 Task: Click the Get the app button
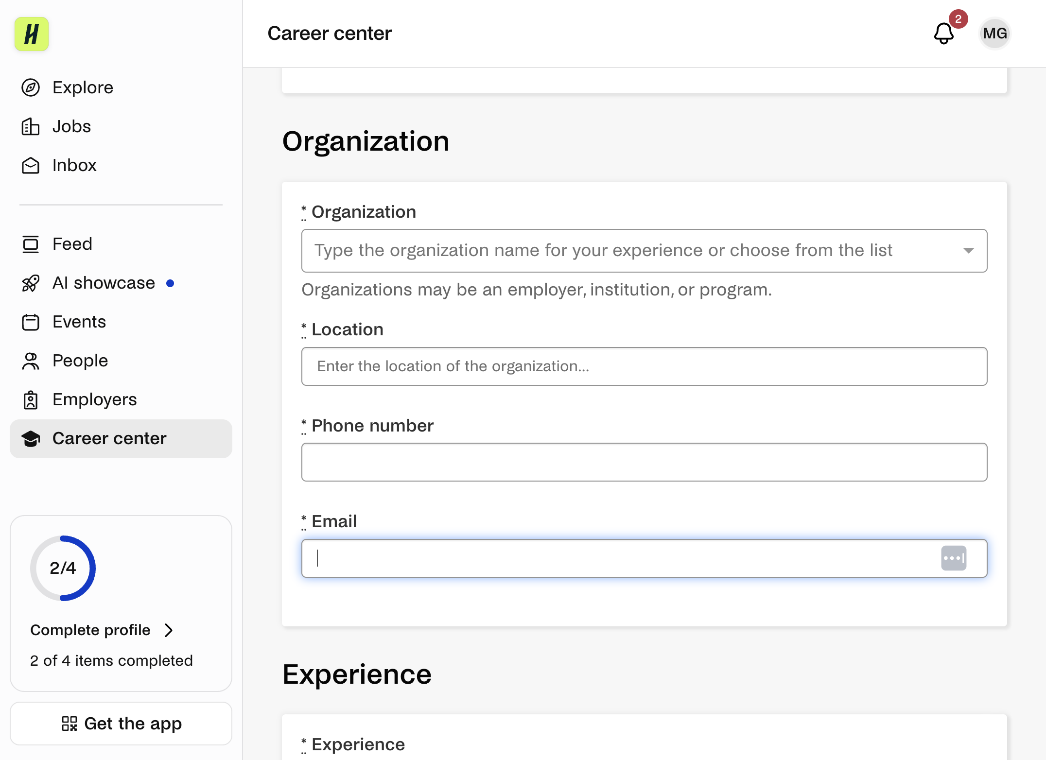tap(121, 724)
